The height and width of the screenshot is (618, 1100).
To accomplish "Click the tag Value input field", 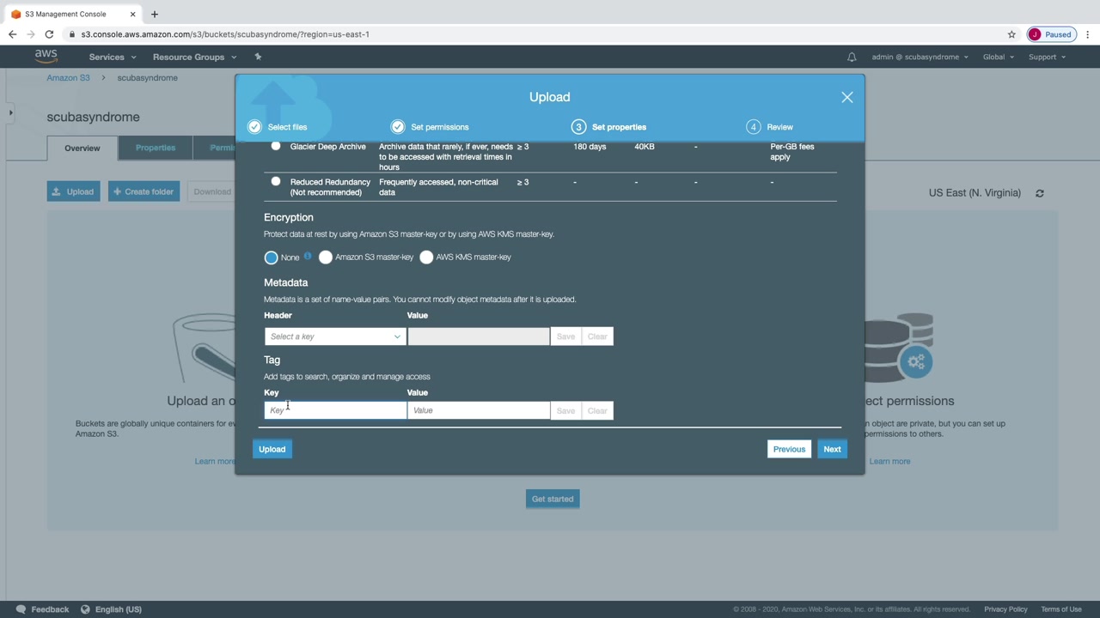I will (x=479, y=410).
